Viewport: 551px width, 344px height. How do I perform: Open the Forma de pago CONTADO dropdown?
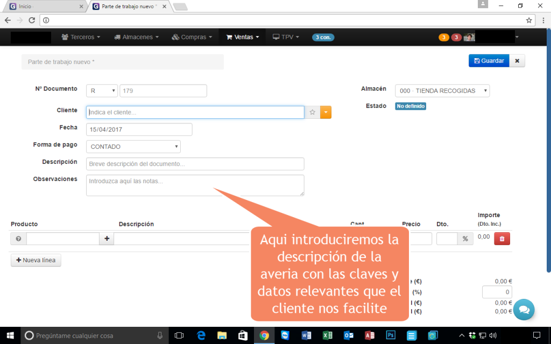(133, 147)
